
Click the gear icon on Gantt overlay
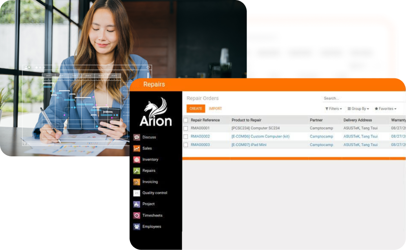tap(148, 67)
